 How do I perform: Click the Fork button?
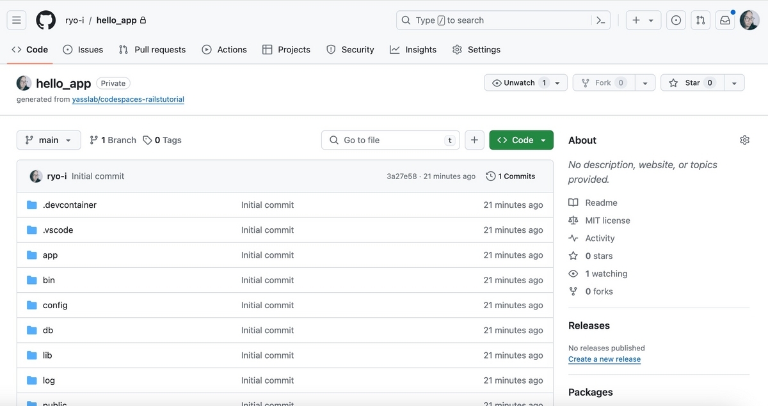point(604,83)
